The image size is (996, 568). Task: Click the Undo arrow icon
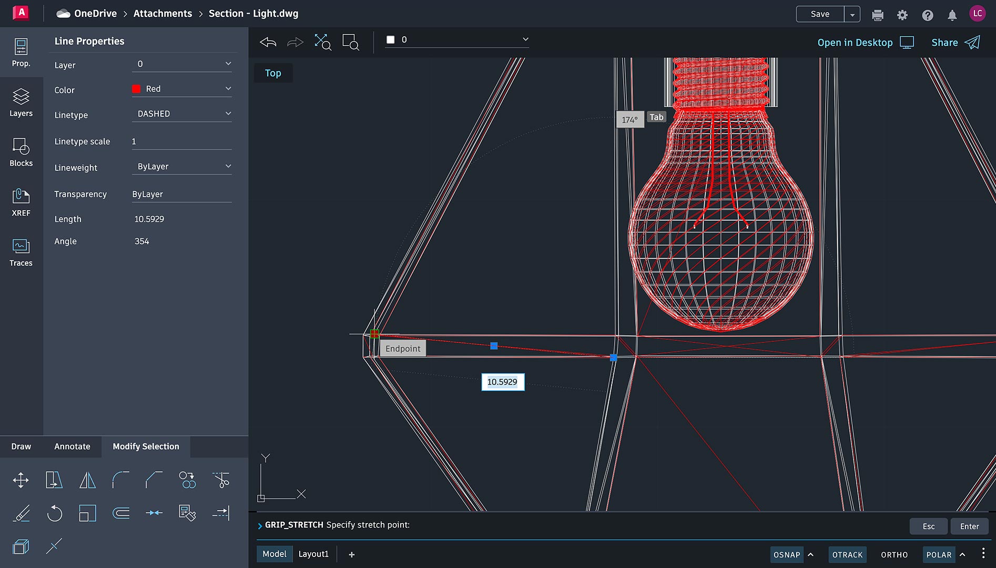click(x=268, y=42)
